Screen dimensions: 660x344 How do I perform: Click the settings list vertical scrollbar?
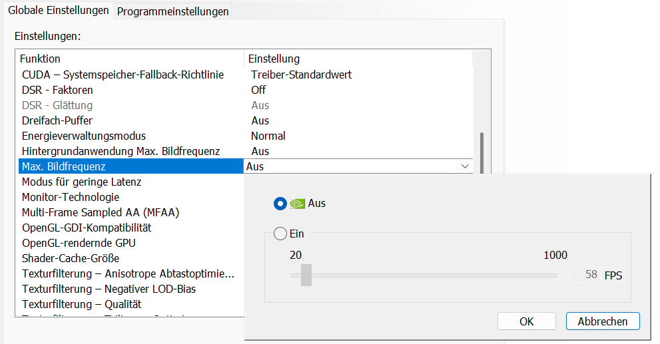click(482, 152)
